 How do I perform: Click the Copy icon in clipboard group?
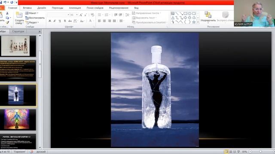[7, 18]
